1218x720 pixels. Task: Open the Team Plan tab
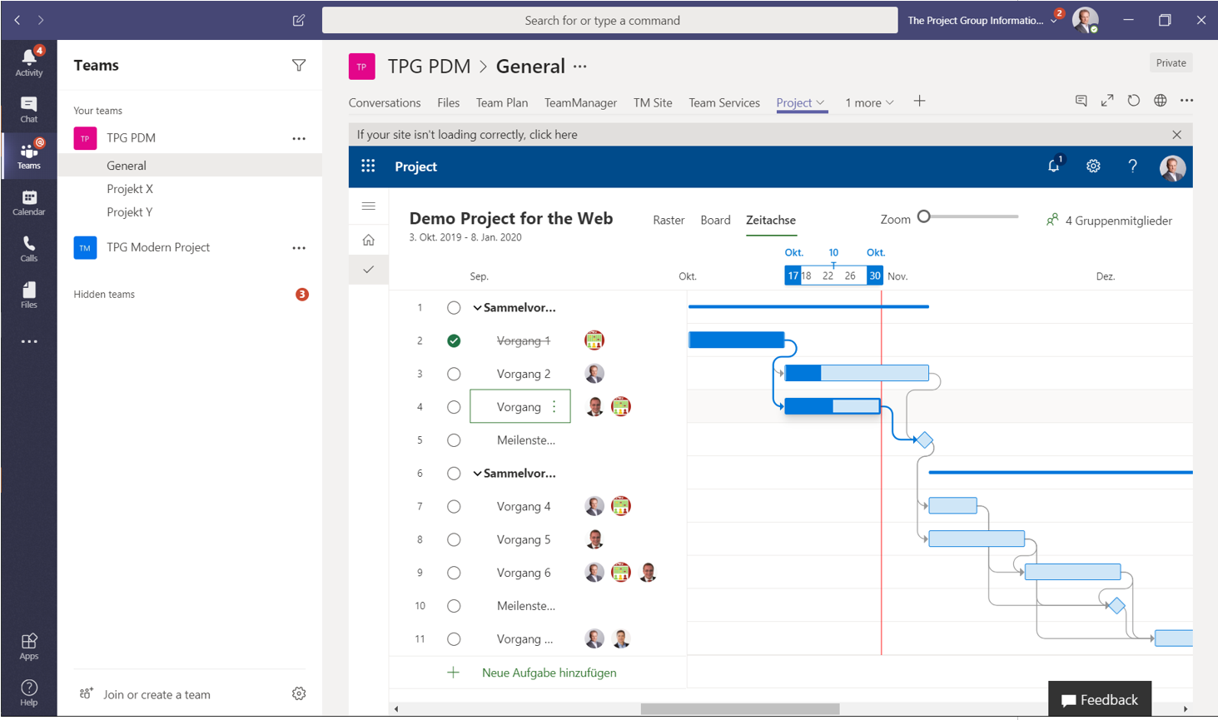pyautogui.click(x=501, y=102)
